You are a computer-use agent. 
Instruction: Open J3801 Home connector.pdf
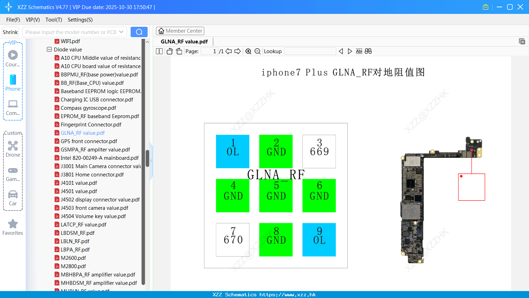point(89,175)
